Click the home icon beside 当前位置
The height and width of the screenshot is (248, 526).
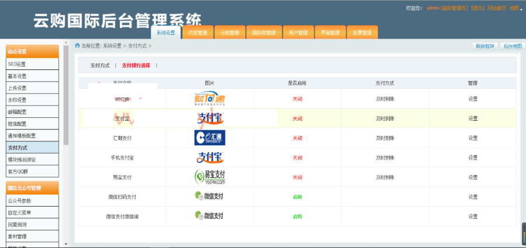(x=77, y=46)
